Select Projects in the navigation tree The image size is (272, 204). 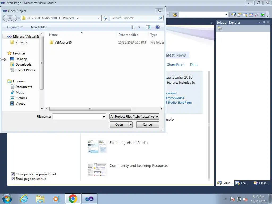[x=21, y=42]
